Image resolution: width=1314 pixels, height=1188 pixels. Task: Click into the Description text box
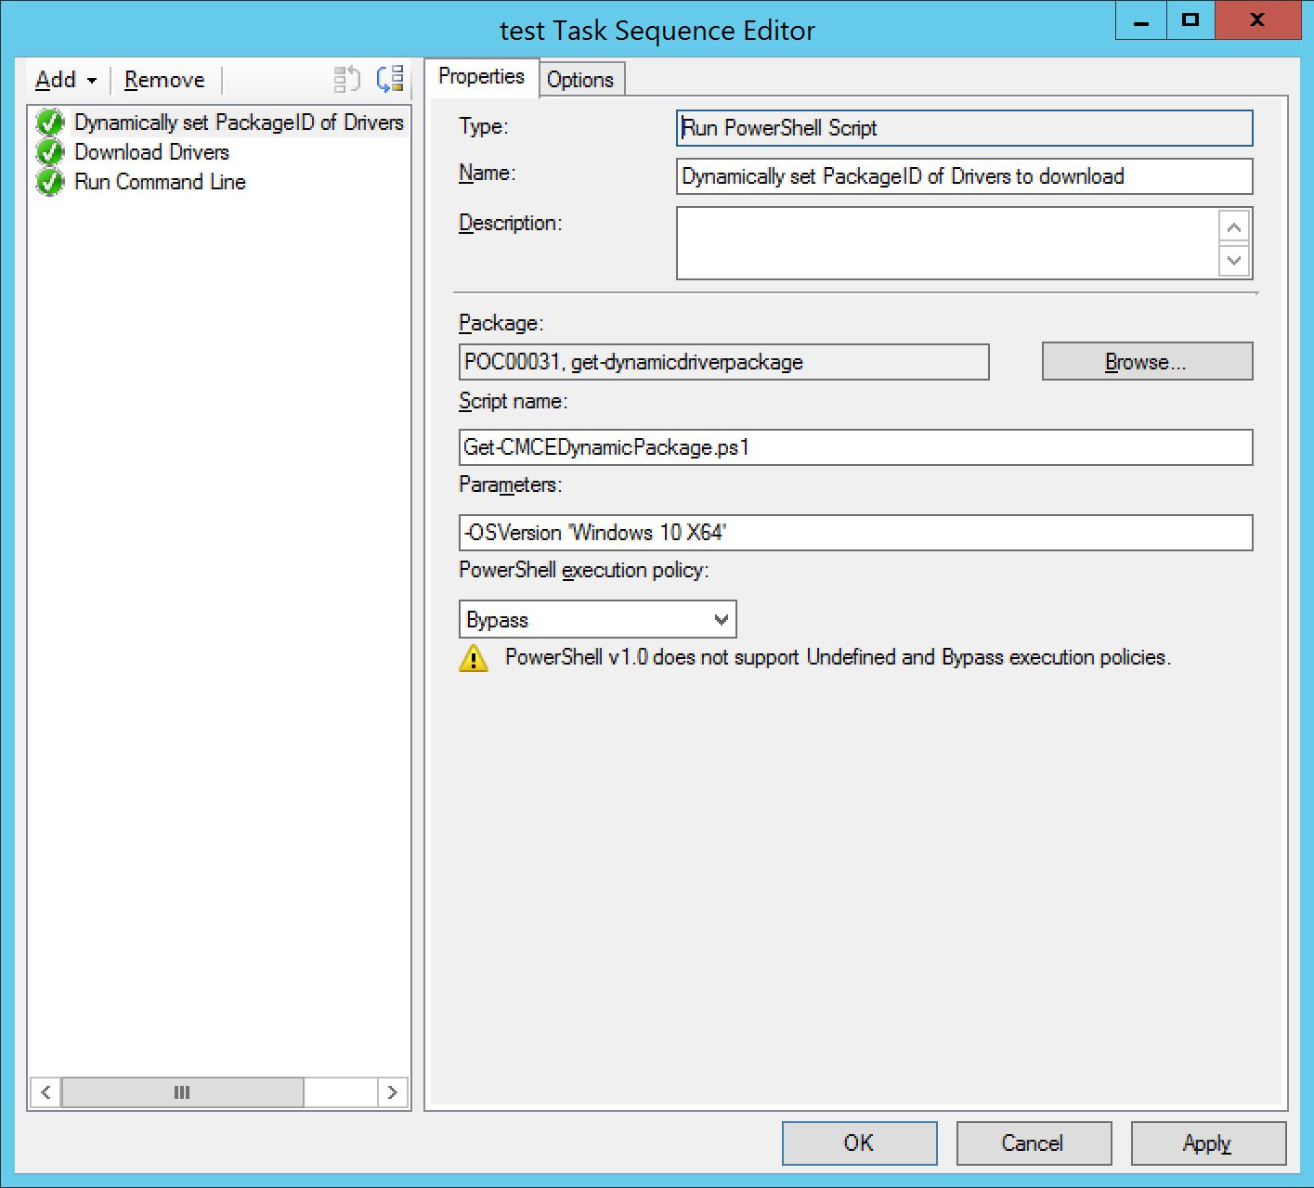click(x=947, y=243)
